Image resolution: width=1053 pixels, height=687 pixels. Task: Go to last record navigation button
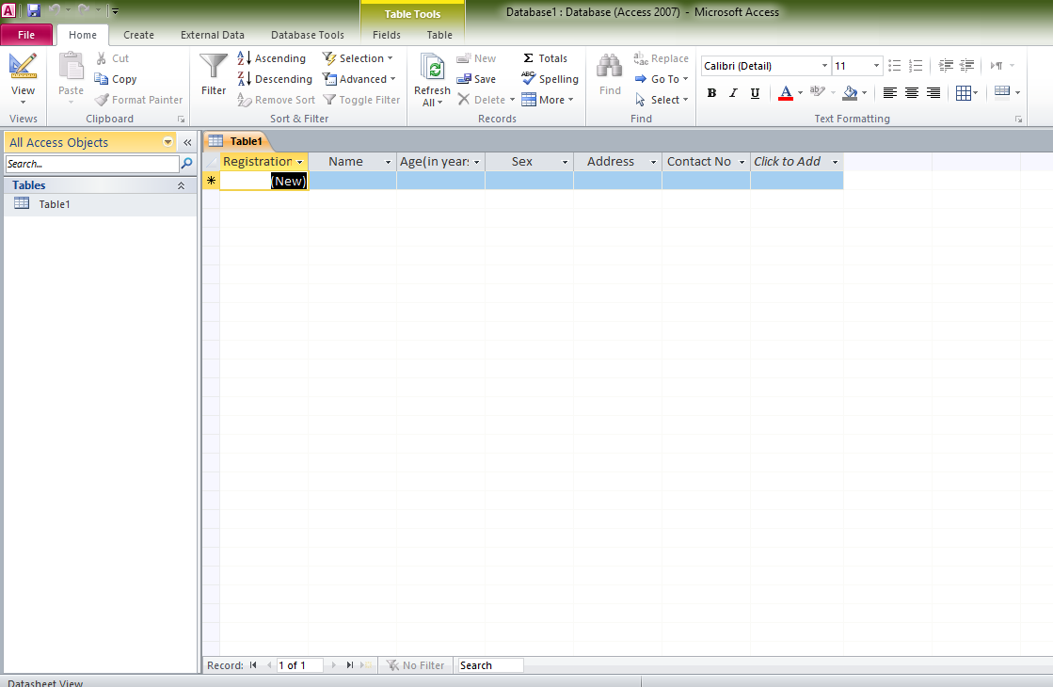(x=349, y=664)
